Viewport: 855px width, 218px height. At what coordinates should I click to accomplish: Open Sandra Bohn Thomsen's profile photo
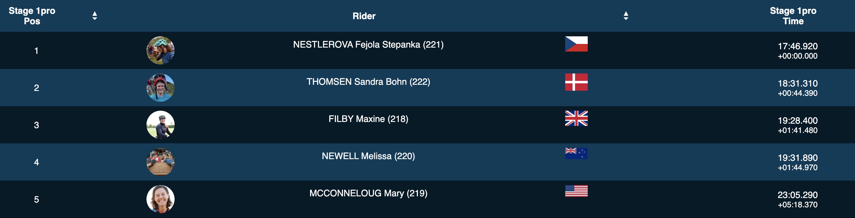pos(160,88)
